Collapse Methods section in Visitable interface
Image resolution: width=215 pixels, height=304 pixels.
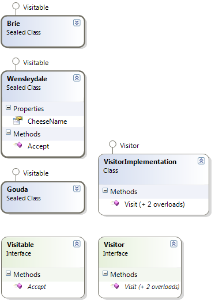8,273
